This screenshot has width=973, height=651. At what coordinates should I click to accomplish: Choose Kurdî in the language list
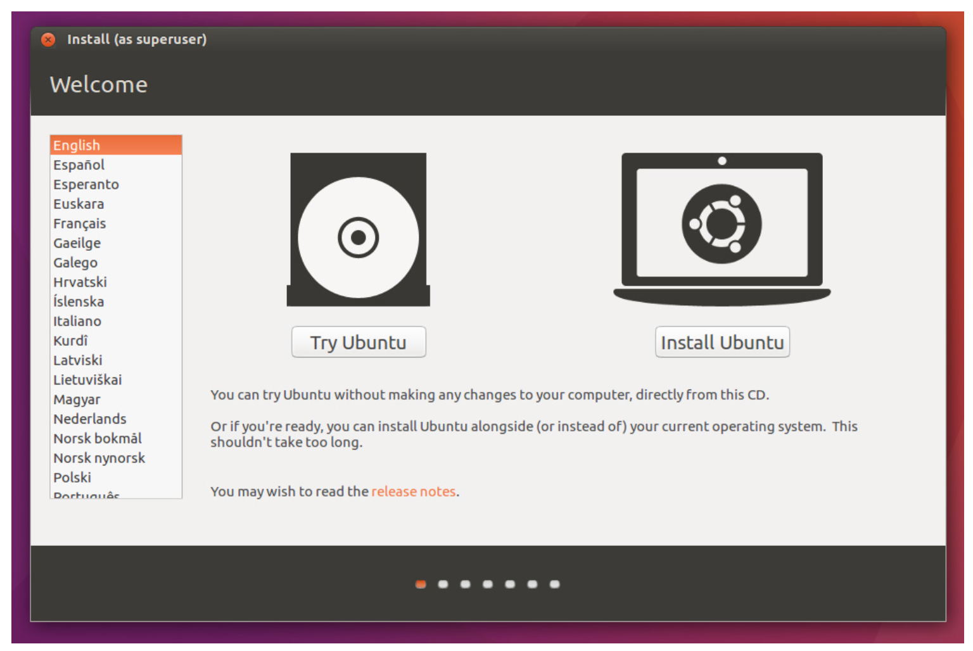pos(116,341)
